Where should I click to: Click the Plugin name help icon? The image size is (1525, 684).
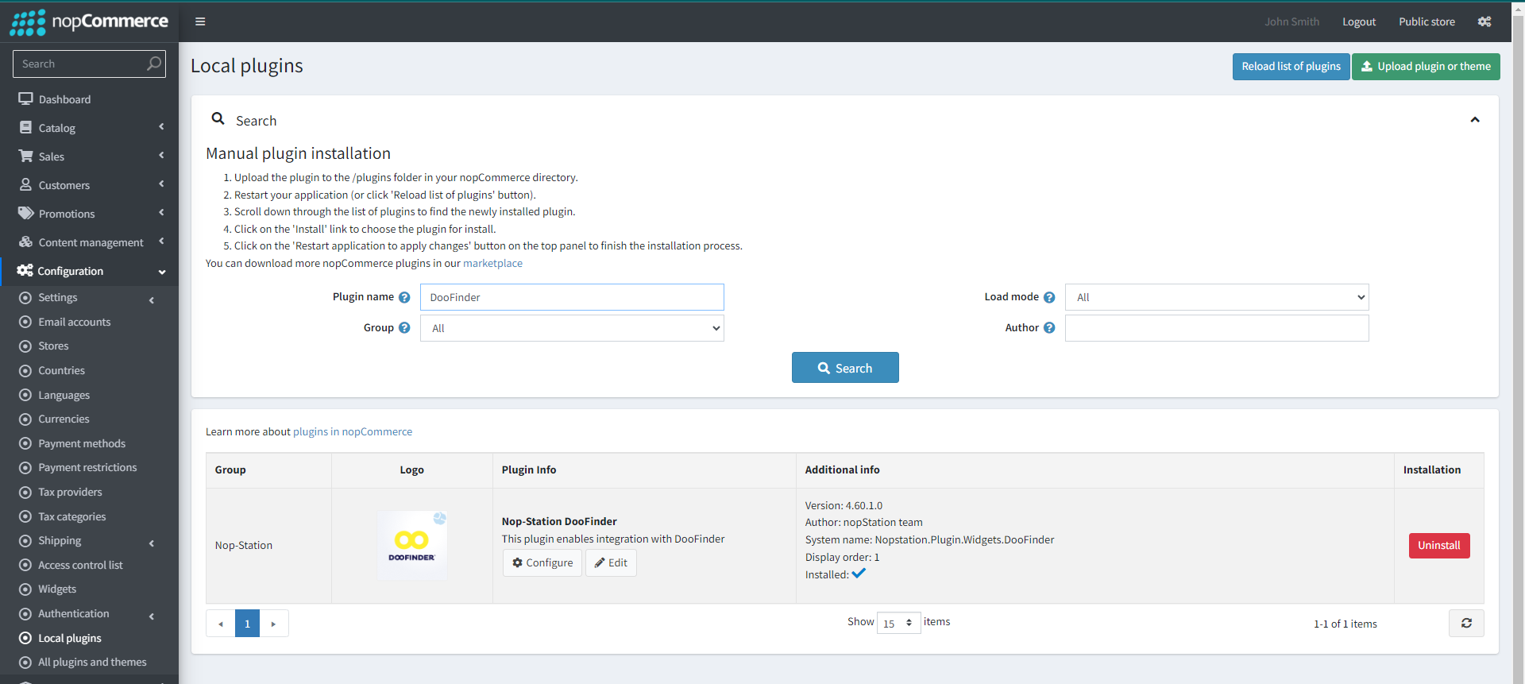click(404, 297)
